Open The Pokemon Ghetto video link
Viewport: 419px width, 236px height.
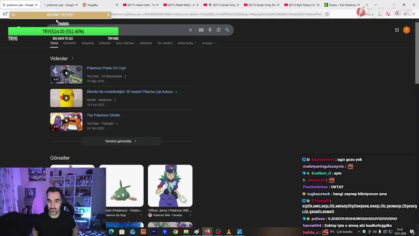pos(103,115)
